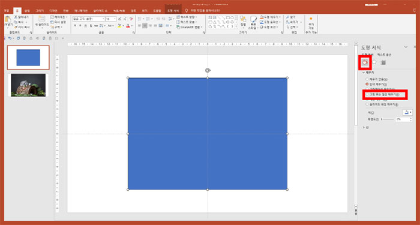Click the Reset slide (다시 설정) icon
The height and width of the screenshot is (225, 420).
(52, 22)
